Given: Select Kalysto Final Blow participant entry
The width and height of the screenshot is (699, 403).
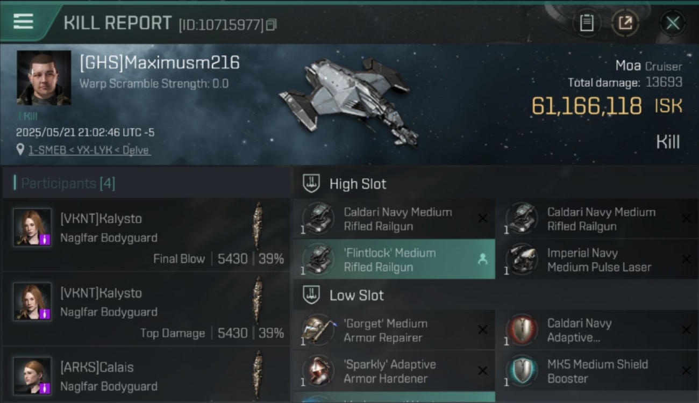Looking at the screenshot, I should (x=146, y=235).
